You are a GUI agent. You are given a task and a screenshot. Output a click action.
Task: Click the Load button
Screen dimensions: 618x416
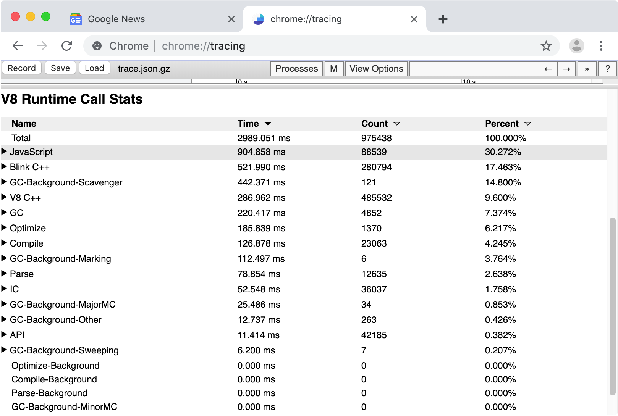94,68
